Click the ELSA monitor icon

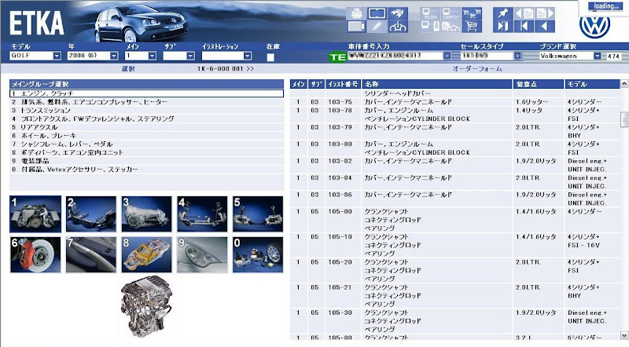tap(430, 13)
